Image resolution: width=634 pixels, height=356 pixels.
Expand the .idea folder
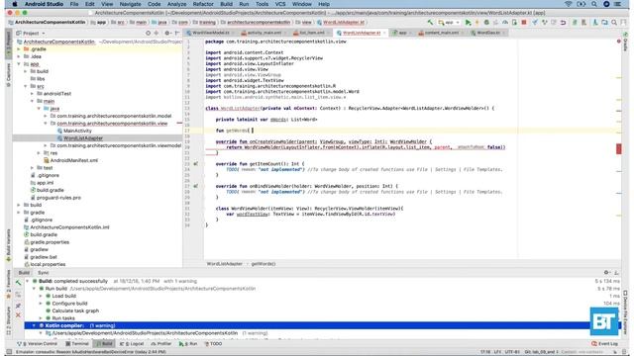click(19, 57)
